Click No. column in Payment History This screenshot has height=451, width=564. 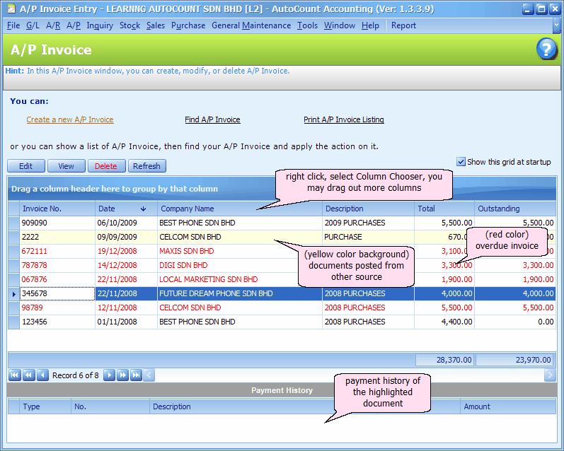pyautogui.click(x=110, y=406)
